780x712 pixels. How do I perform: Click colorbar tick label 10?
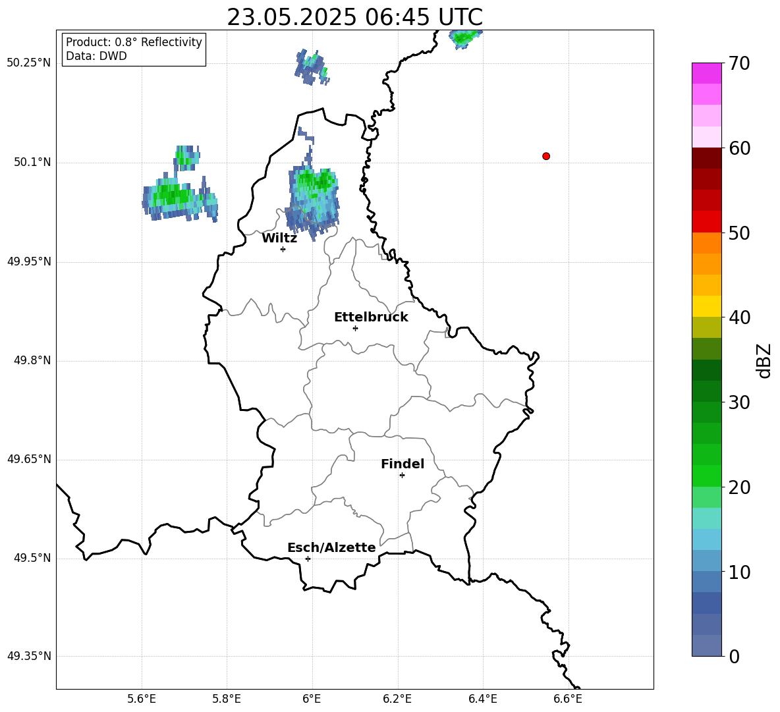739,572
